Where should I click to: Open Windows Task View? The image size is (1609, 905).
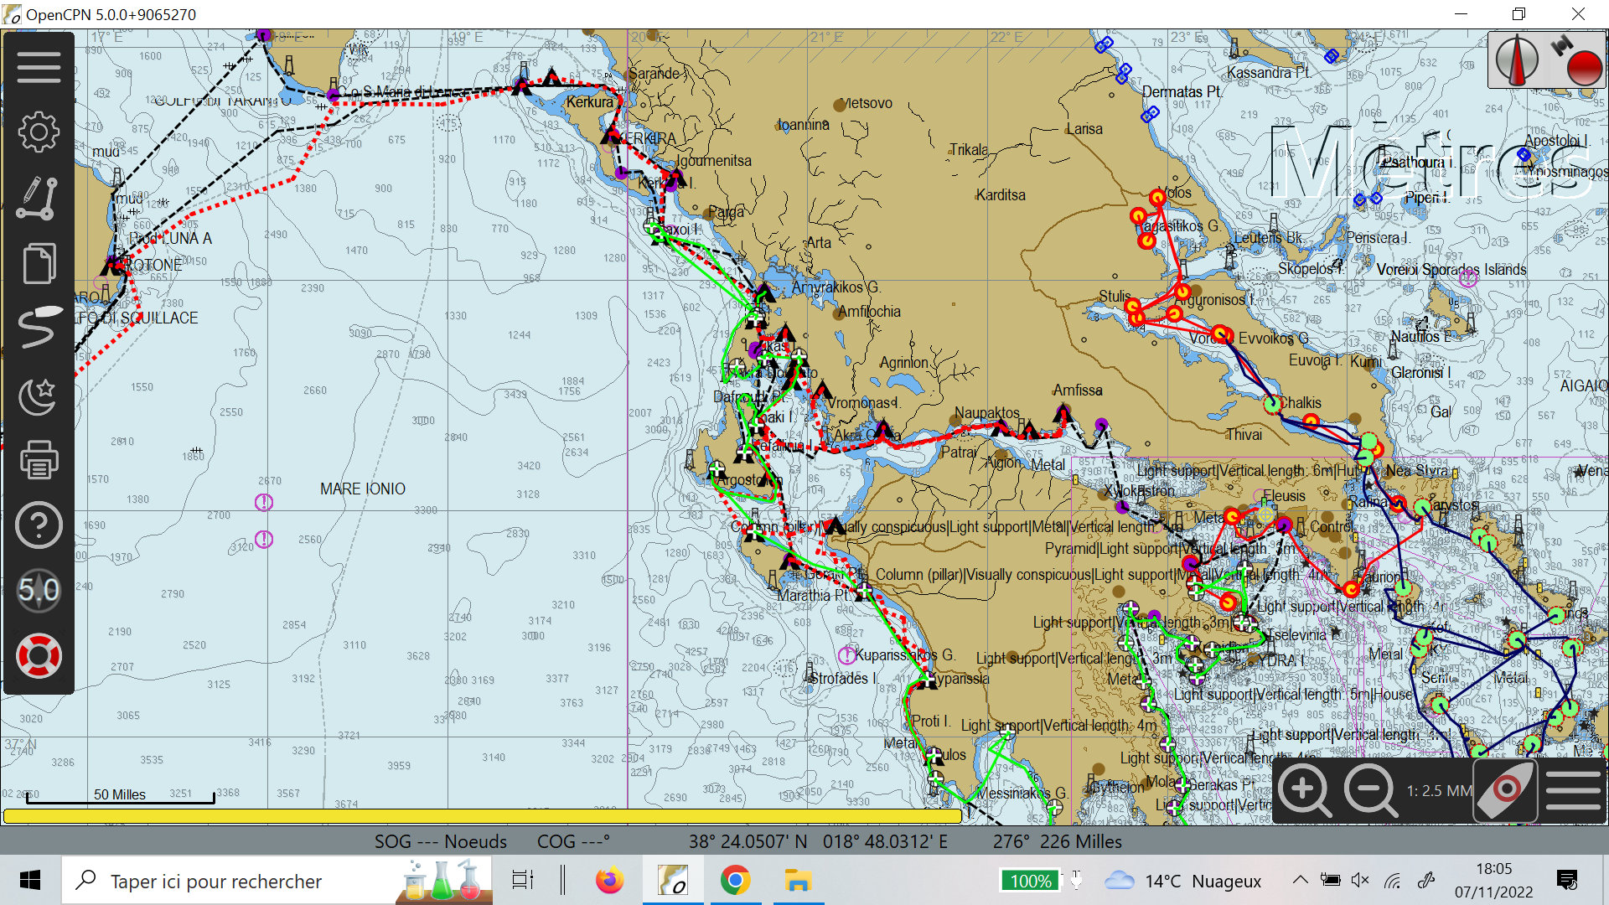click(x=523, y=881)
